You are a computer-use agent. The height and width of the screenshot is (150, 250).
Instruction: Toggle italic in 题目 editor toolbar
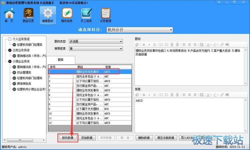[x=149, y=45]
